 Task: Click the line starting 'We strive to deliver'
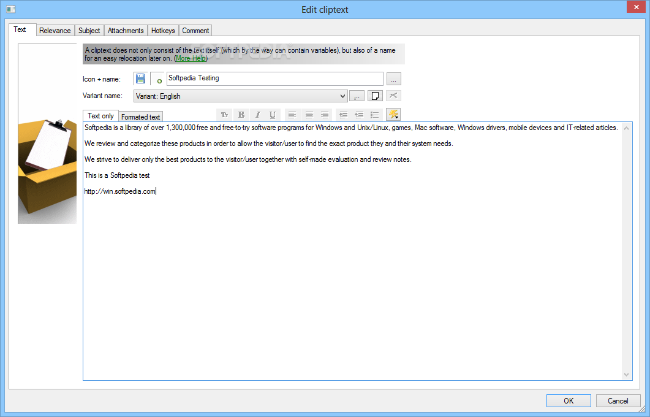tap(248, 159)
